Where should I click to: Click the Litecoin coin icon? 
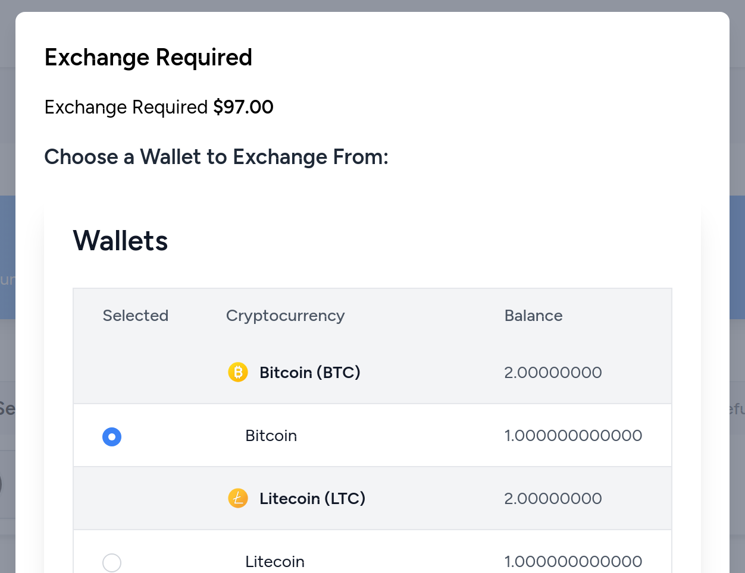tap(238, 498)
